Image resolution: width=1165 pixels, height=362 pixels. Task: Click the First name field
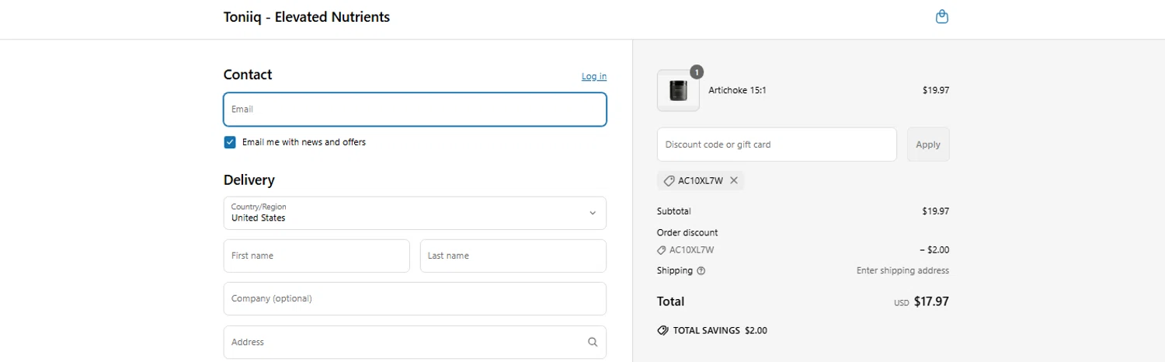316,256
